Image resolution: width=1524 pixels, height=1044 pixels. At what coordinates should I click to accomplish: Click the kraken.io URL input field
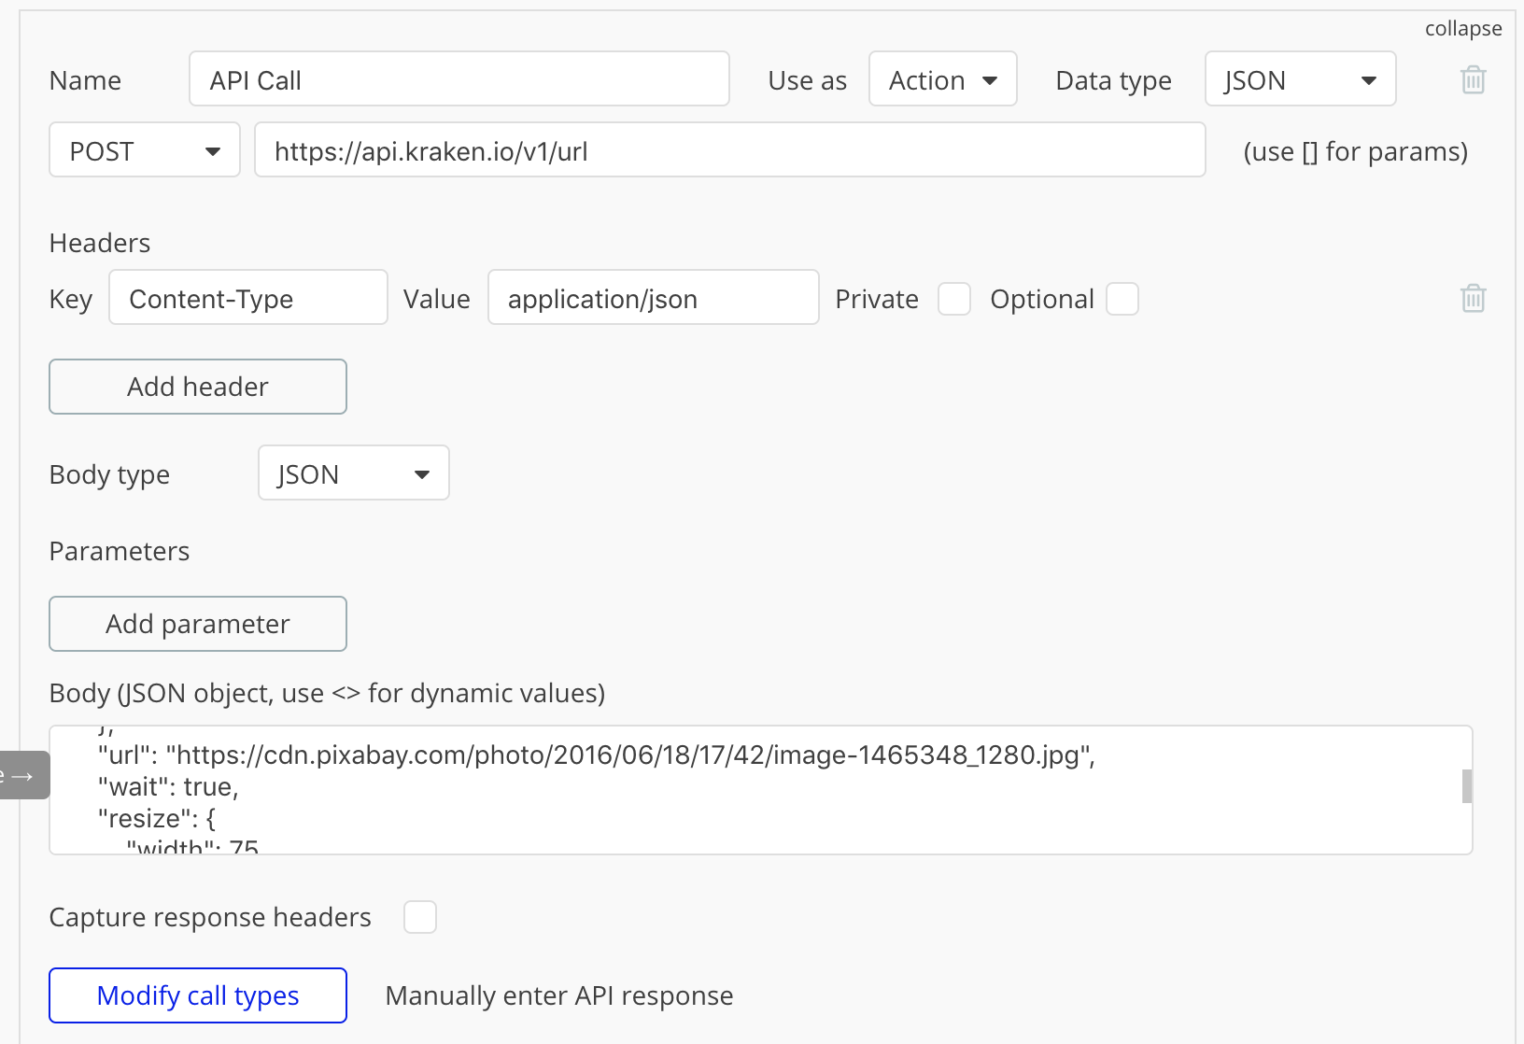click(x=729, y=150)
